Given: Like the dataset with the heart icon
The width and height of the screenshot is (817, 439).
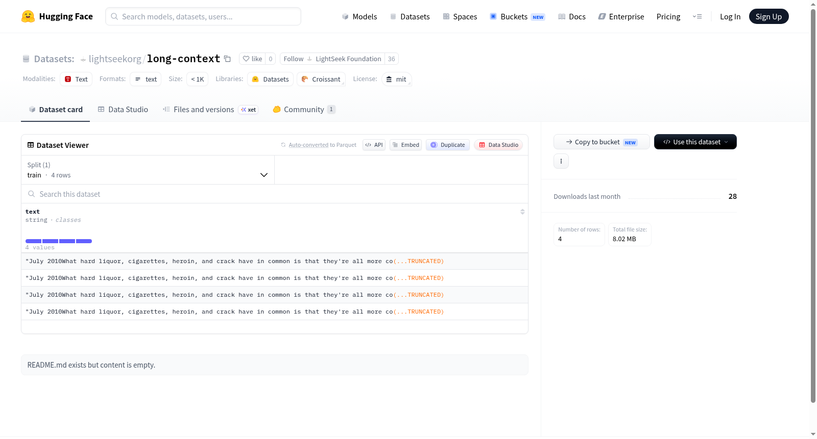Looking at the screenshot, I should click(252, 59).
